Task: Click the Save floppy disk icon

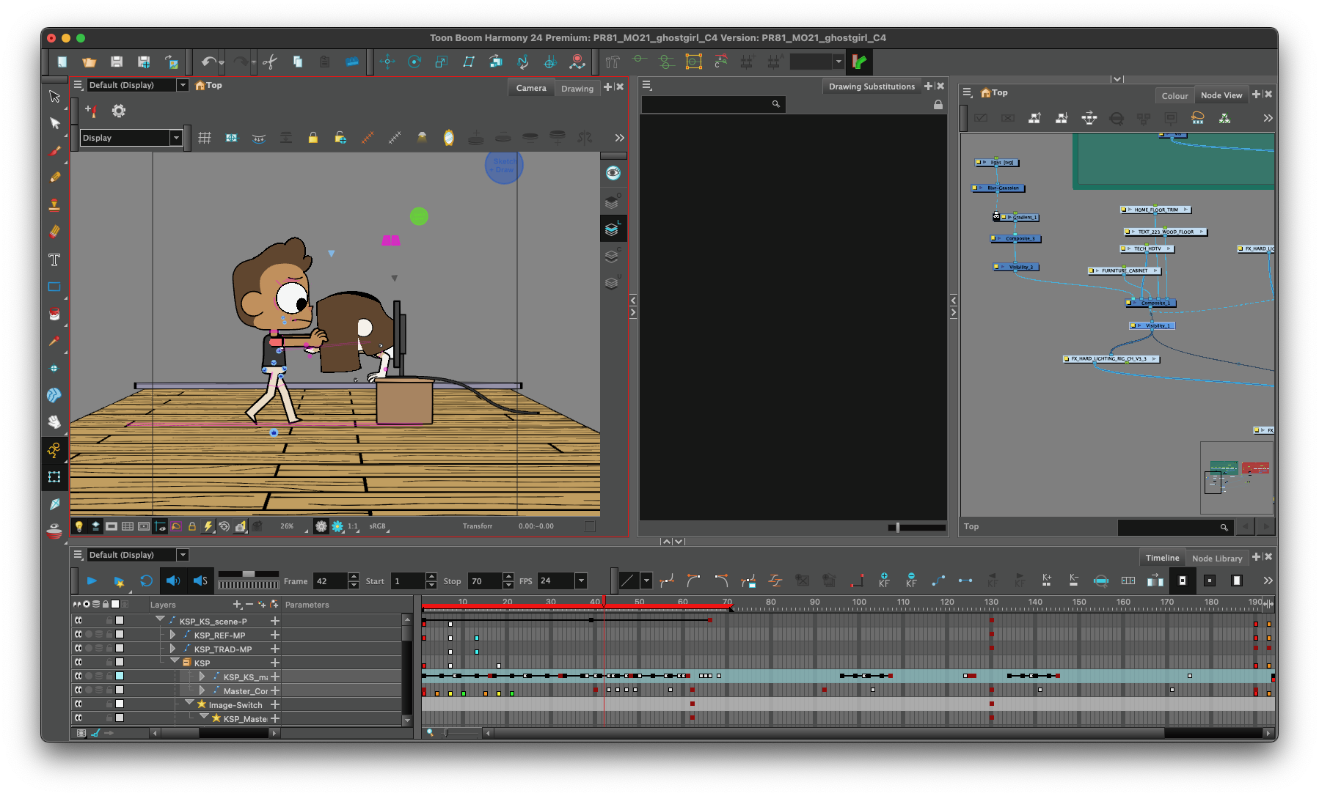Action: point(116,62)
